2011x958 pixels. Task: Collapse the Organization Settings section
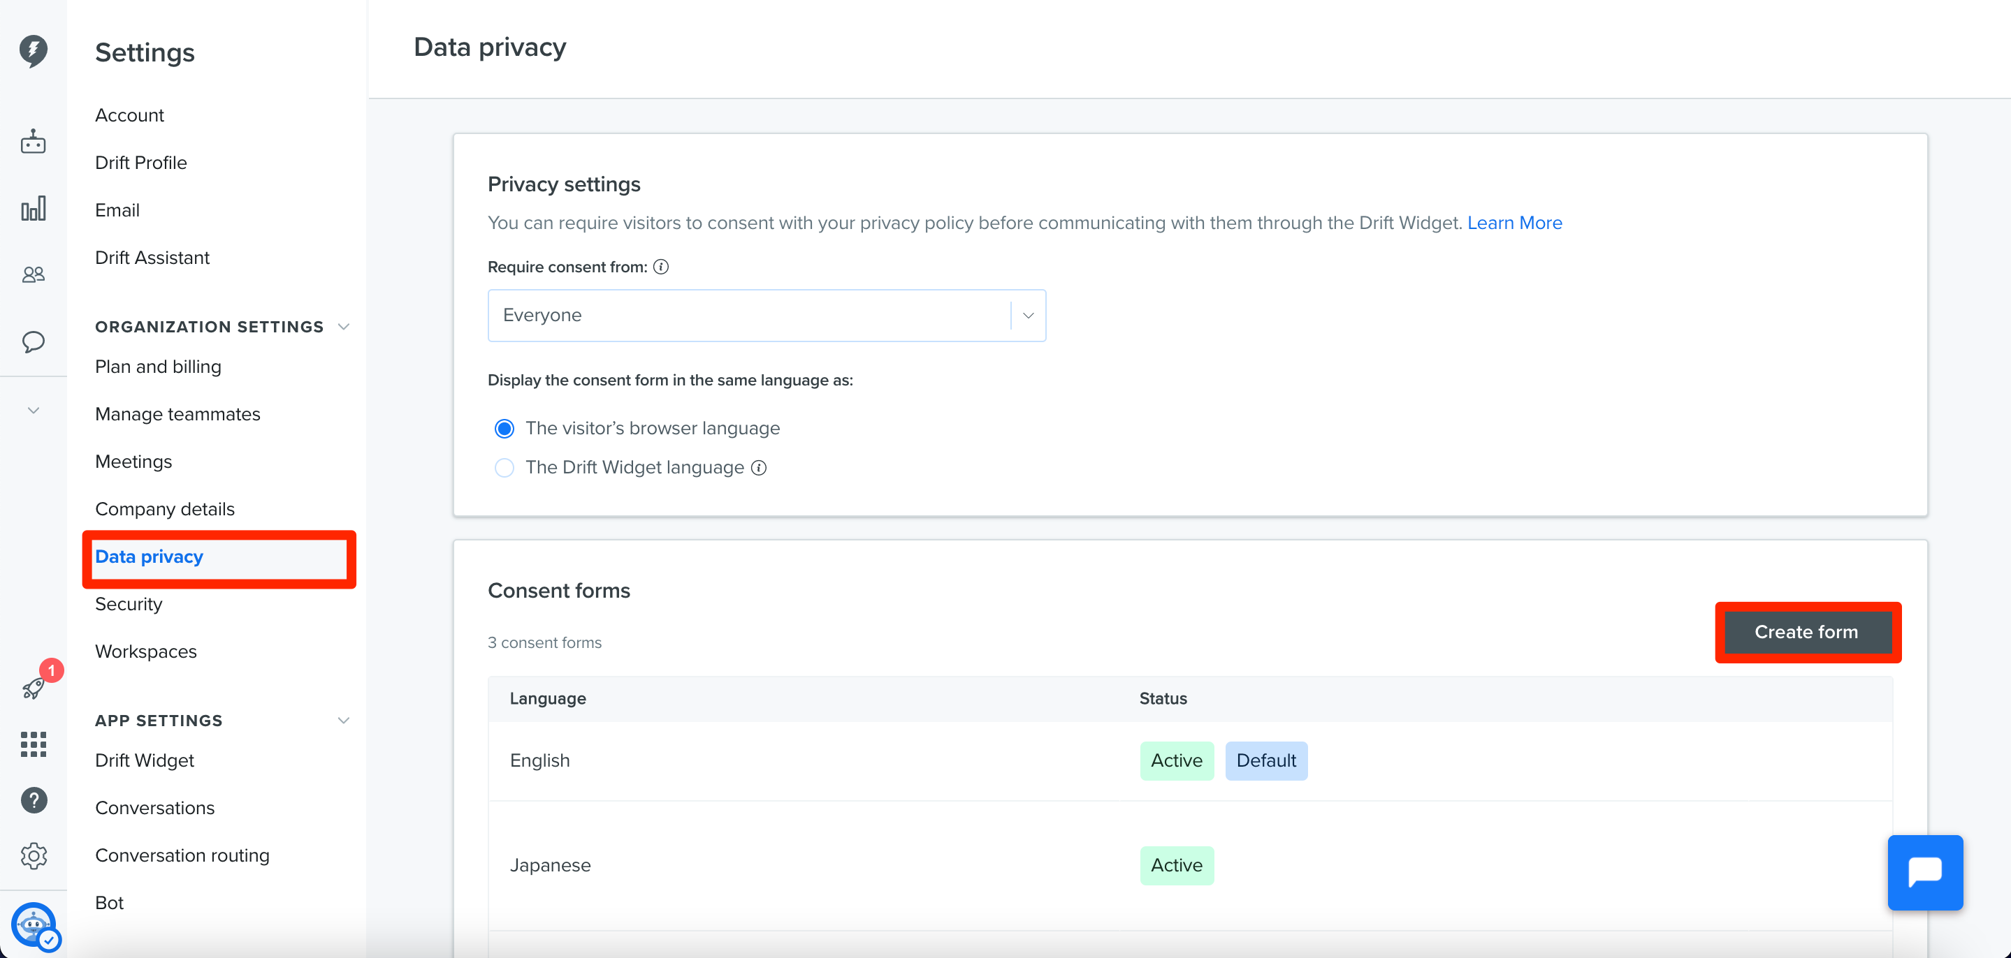click(344, 326)
